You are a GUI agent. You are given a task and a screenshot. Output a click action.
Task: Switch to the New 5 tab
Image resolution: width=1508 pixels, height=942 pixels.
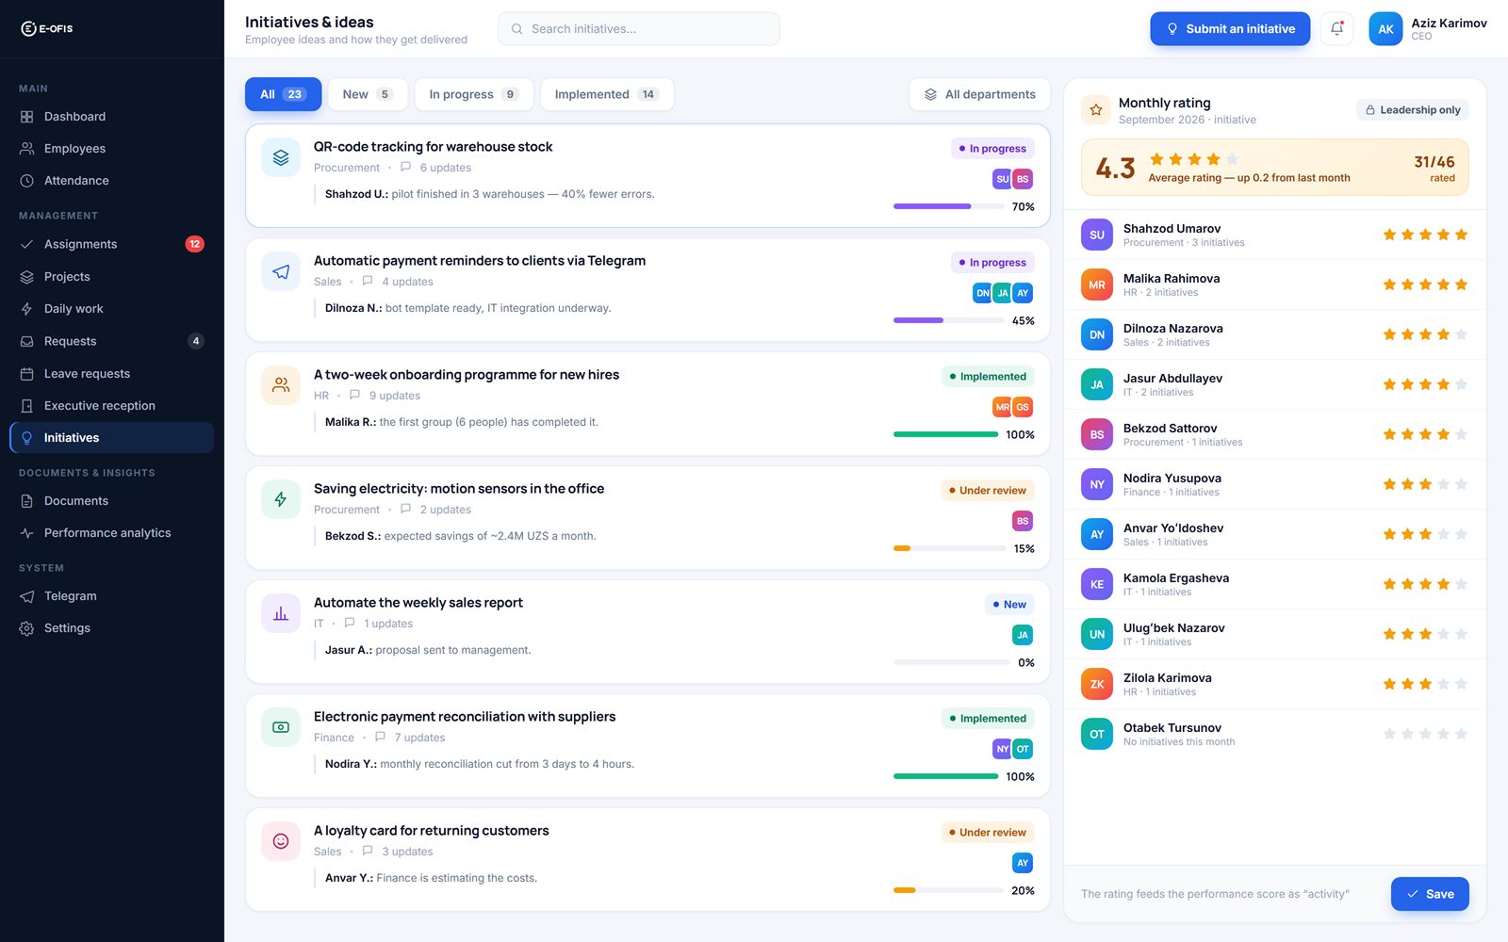(x=368, y=94)
